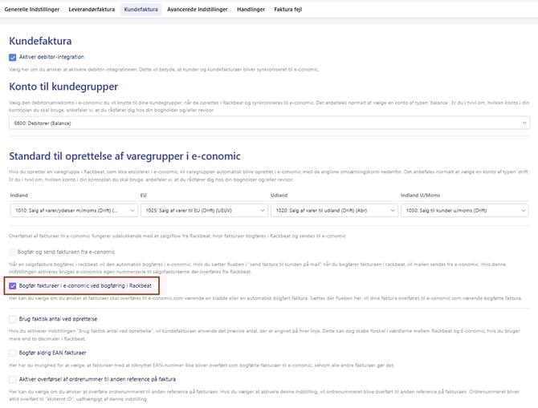Open the Indland U/Moms account dropdown
The width and height of the screenshot is (538, 408).
[x=465, y=210]
